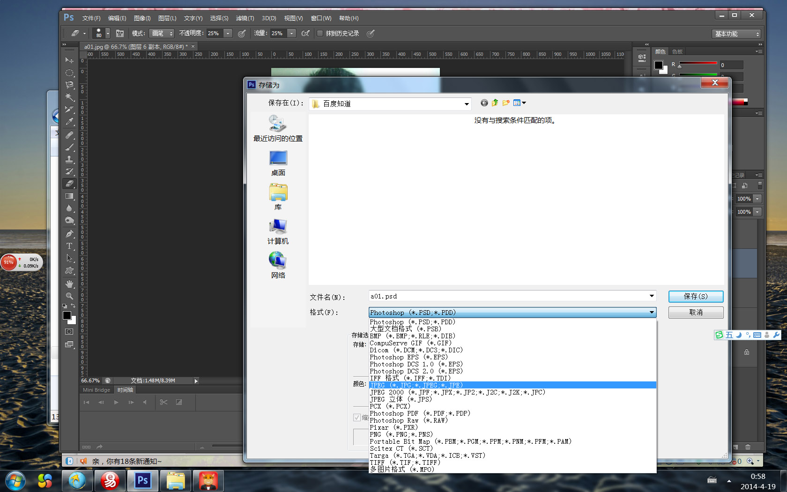Choose the History Brush tool
787x492 pixels.
pos(69,171)
